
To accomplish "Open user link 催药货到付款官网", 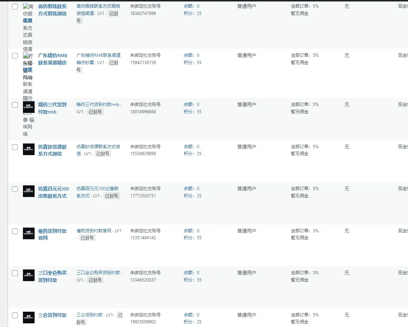I will click(x=52, y=234).
